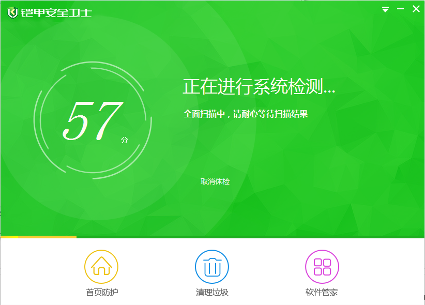Click the 正在进行系统检测 heading

259,87
